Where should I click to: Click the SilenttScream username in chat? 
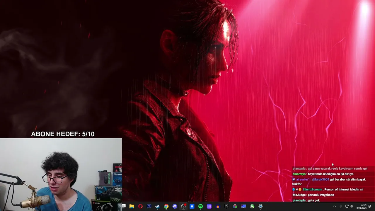[x=312, y=190]
